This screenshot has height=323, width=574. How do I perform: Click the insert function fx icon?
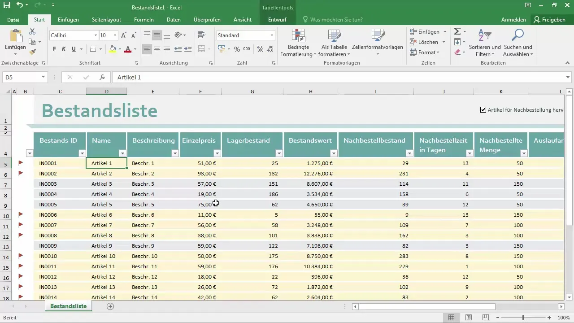click(102, 77)
